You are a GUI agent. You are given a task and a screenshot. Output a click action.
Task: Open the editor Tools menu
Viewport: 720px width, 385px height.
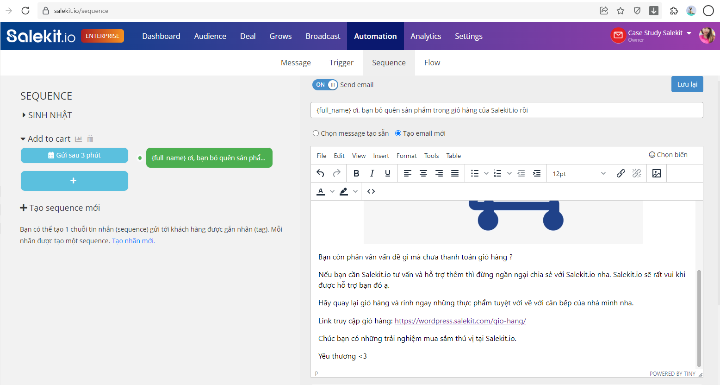(x=431, y=156)
